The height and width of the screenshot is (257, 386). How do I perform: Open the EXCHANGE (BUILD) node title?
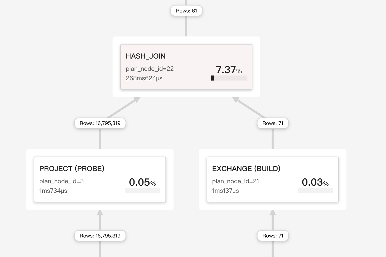coord(246,169)
